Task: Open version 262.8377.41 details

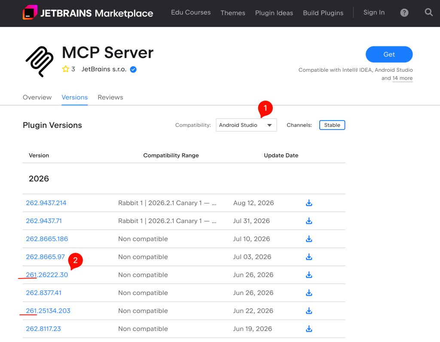Action: click(43, 293)
